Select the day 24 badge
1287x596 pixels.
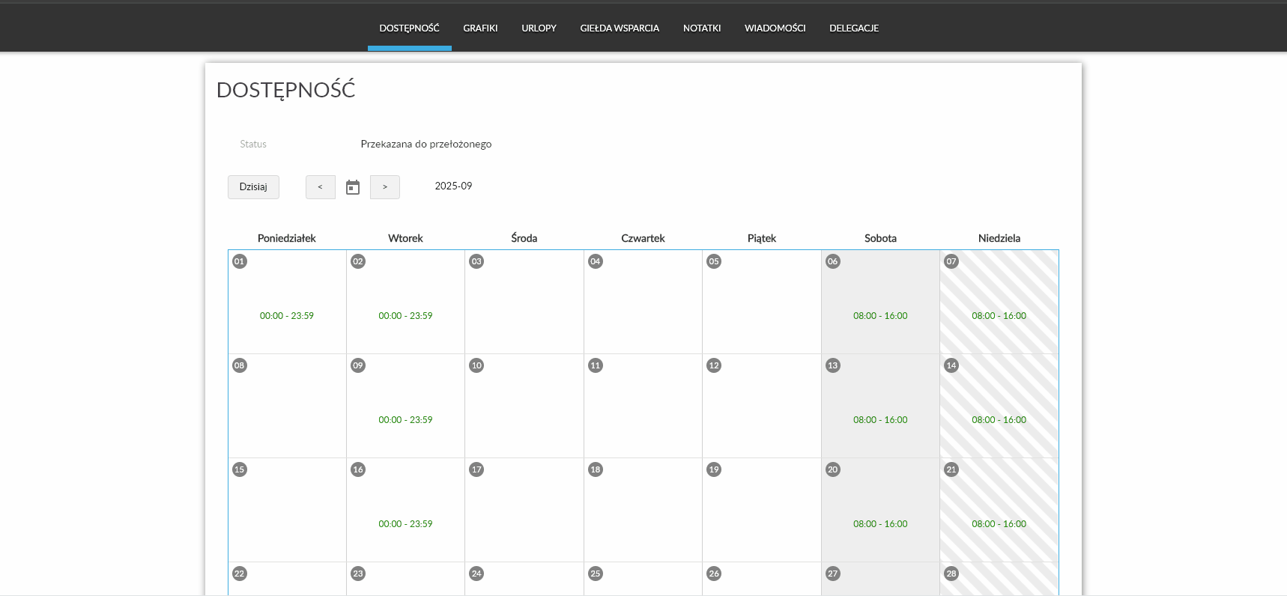point(476,574)
